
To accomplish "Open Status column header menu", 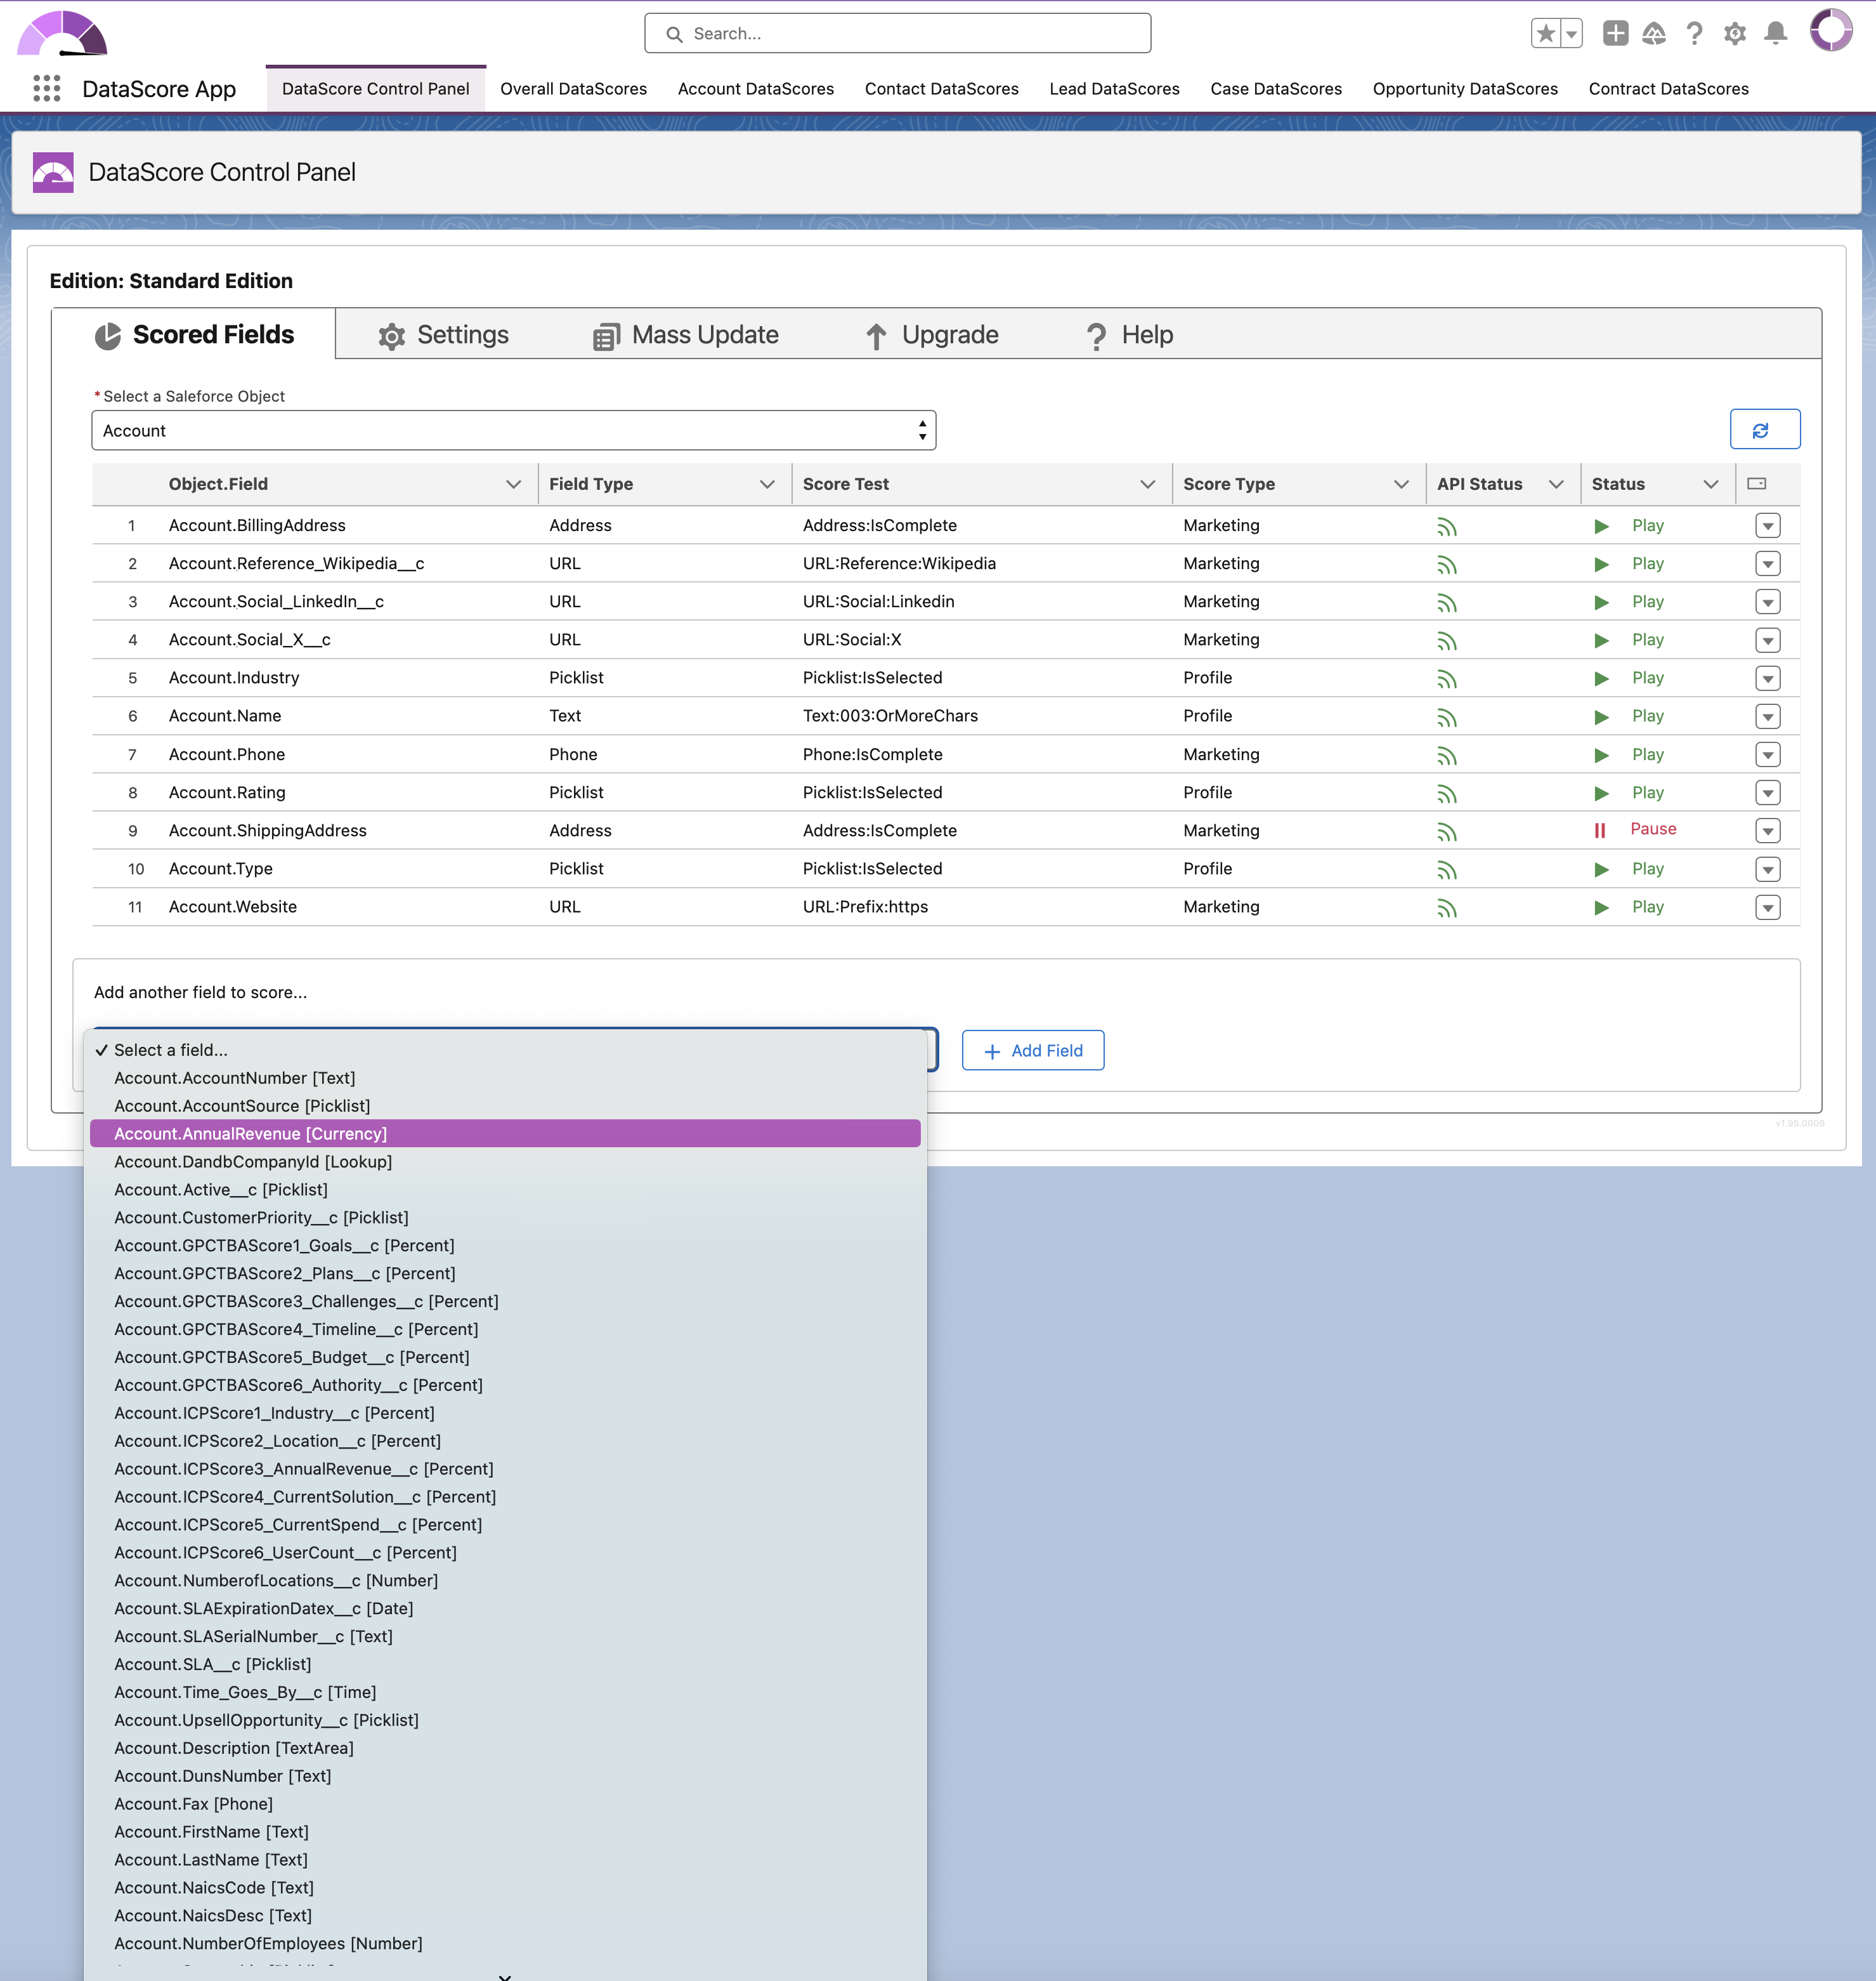I will click(1711, 484).
